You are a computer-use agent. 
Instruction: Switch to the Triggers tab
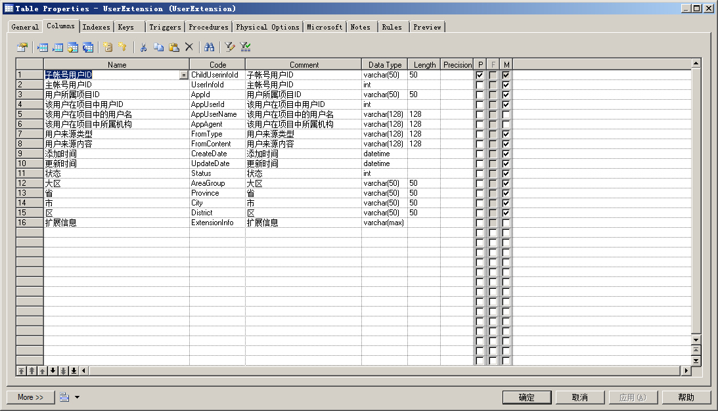(x=166, y=27)
